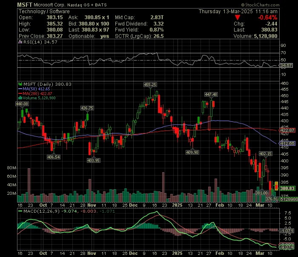Image resolution: width=298 pixels, height=257 pixels.
Task: Click the MA(200) 422.87 legend entry
Action: coord(35,93)
